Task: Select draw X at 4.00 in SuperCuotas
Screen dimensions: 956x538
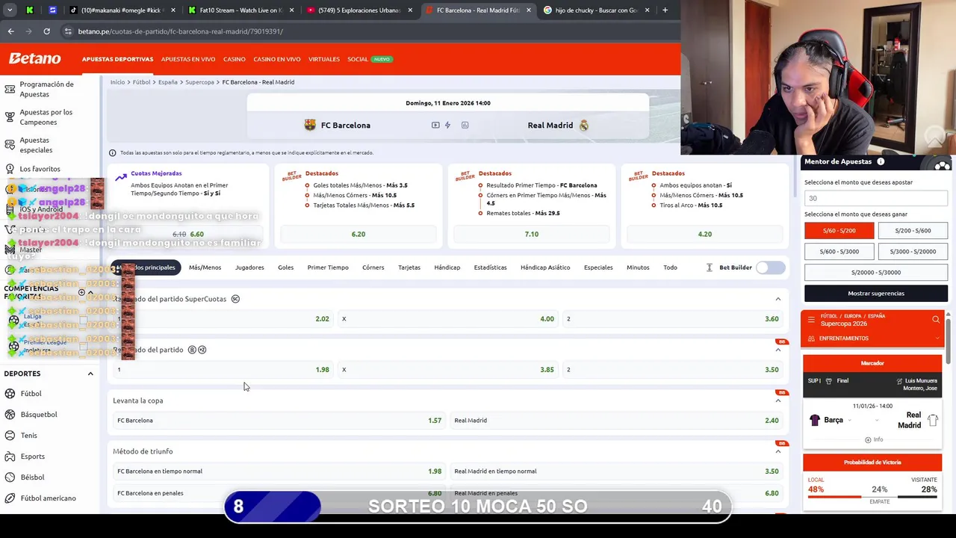Action: (x=447, y=319)
